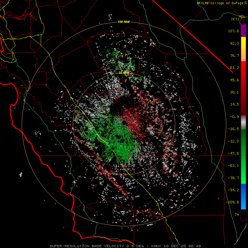Click the -32.0 legend value
This screenshot has width=248, height=248.
[x=233, y=141]
